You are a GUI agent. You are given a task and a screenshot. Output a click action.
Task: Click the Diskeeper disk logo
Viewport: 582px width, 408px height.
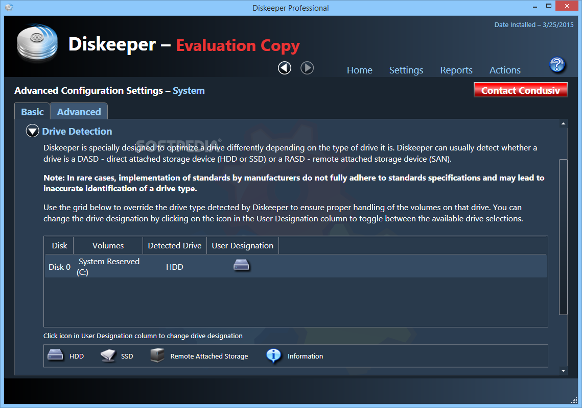pos(37,43)
